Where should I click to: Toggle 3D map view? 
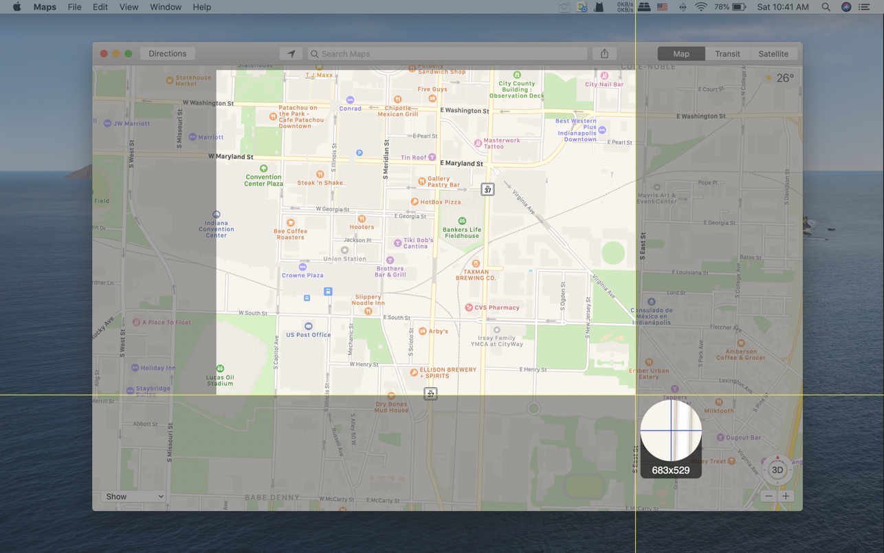[x=777, y=469]
